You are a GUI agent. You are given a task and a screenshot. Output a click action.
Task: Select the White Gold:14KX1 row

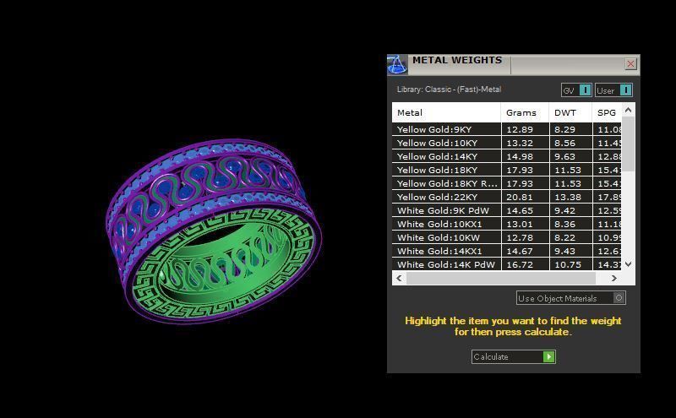tap(507, 251)
